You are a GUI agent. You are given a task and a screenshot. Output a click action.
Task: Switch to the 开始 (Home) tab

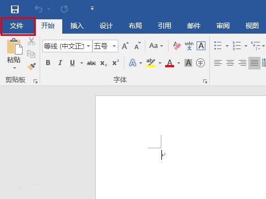click(x=48, y=26)
